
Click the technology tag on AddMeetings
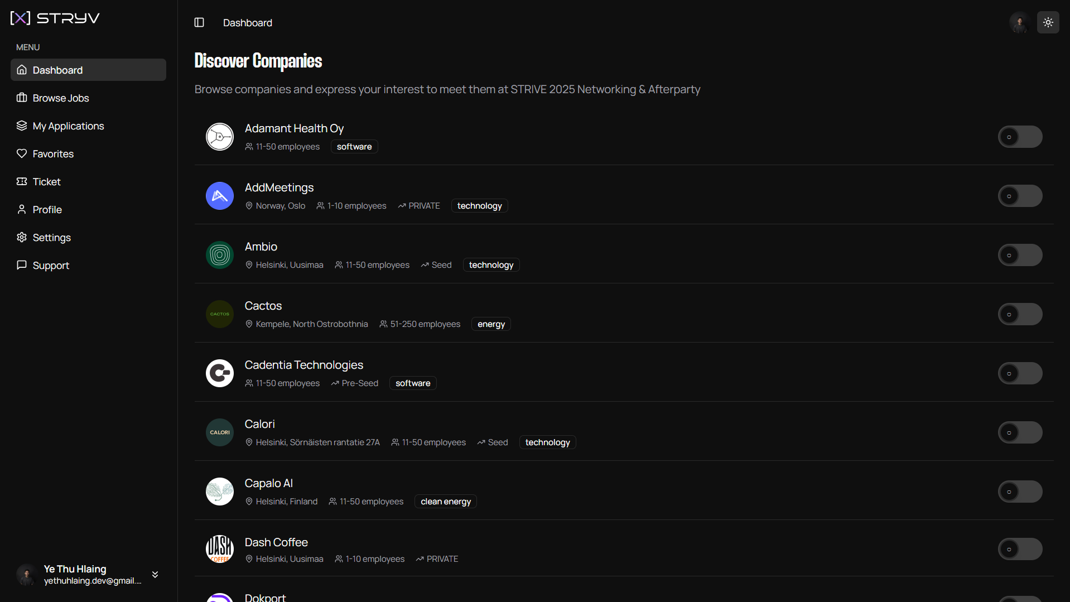[480, 206]
